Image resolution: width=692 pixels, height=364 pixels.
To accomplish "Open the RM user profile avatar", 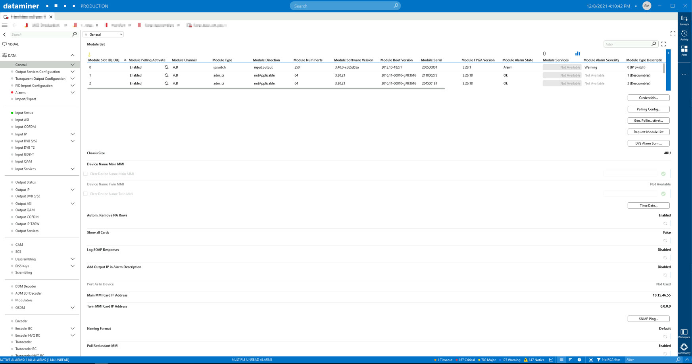I will pos(647,6).
